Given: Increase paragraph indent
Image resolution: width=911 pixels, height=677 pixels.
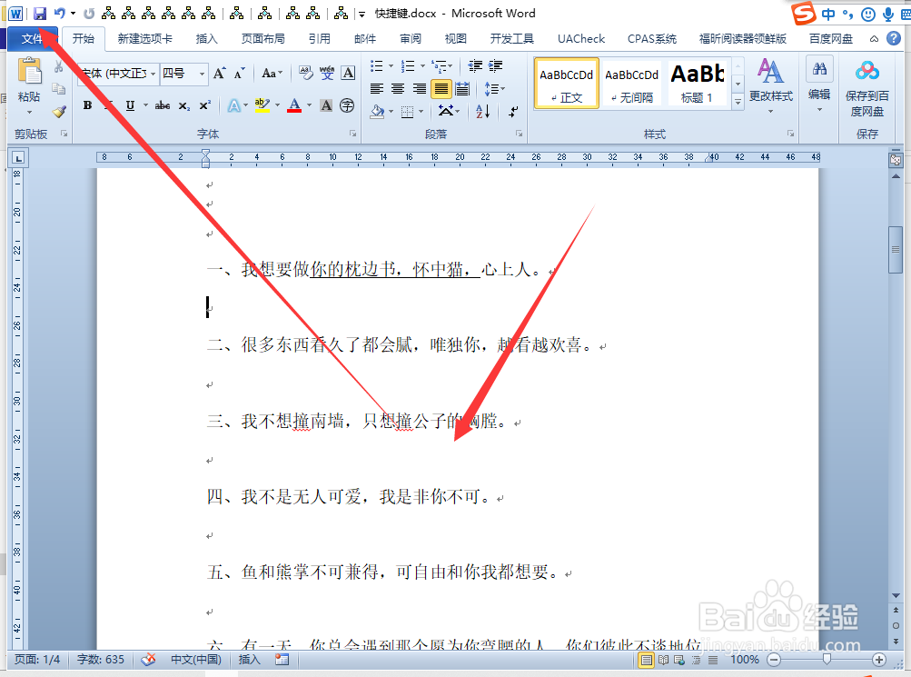Looking at the screenshot, I should (496, 65).
